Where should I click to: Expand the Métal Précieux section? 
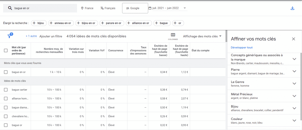click(294, 96)
